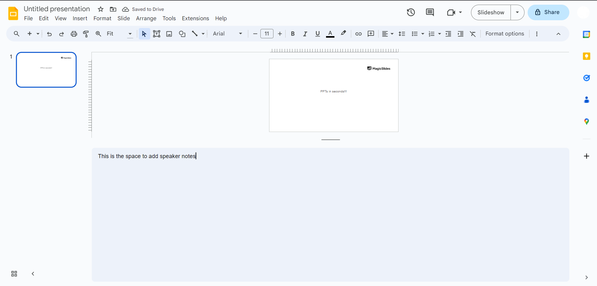Click the clear formatting icon
The image size is (597, 286).
pyautogui.click(x=473, y=34)
